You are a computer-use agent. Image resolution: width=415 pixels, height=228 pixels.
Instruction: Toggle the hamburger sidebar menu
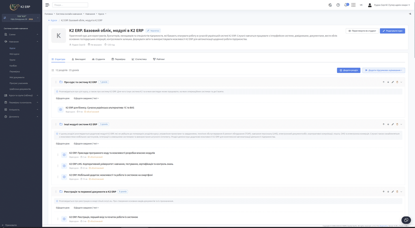point(47,5)
